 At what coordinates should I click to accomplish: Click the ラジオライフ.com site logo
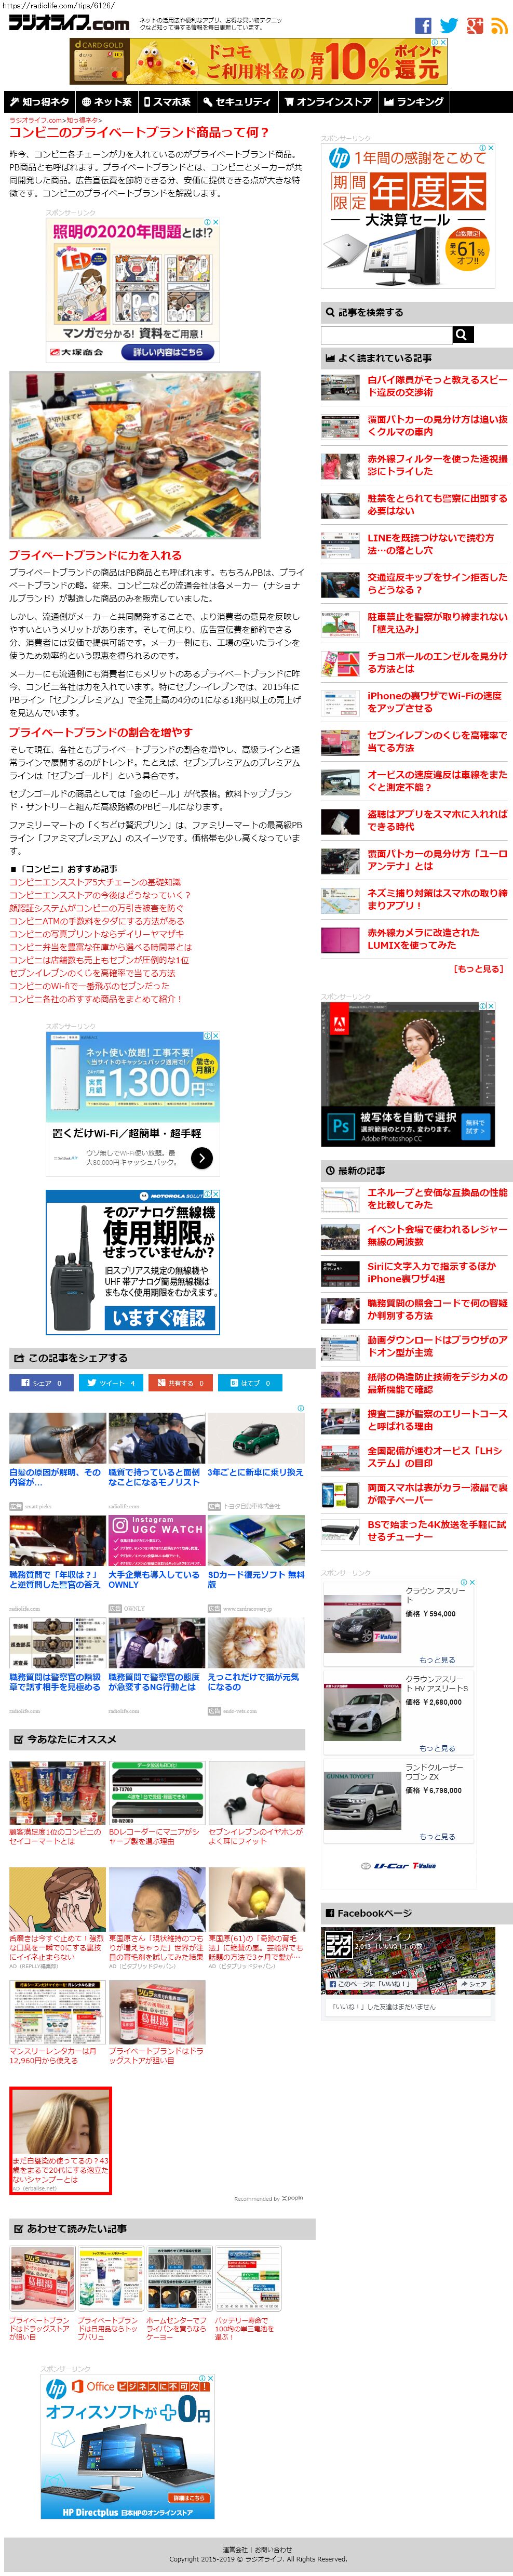69,22
